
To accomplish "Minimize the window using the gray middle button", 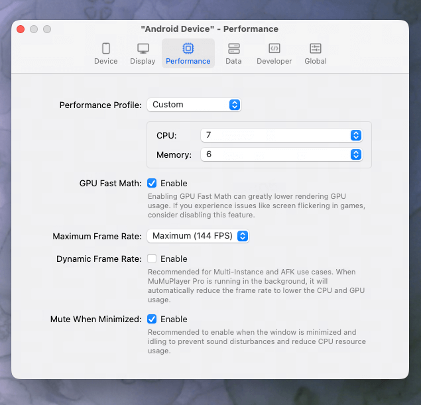I will click(34, 29).
